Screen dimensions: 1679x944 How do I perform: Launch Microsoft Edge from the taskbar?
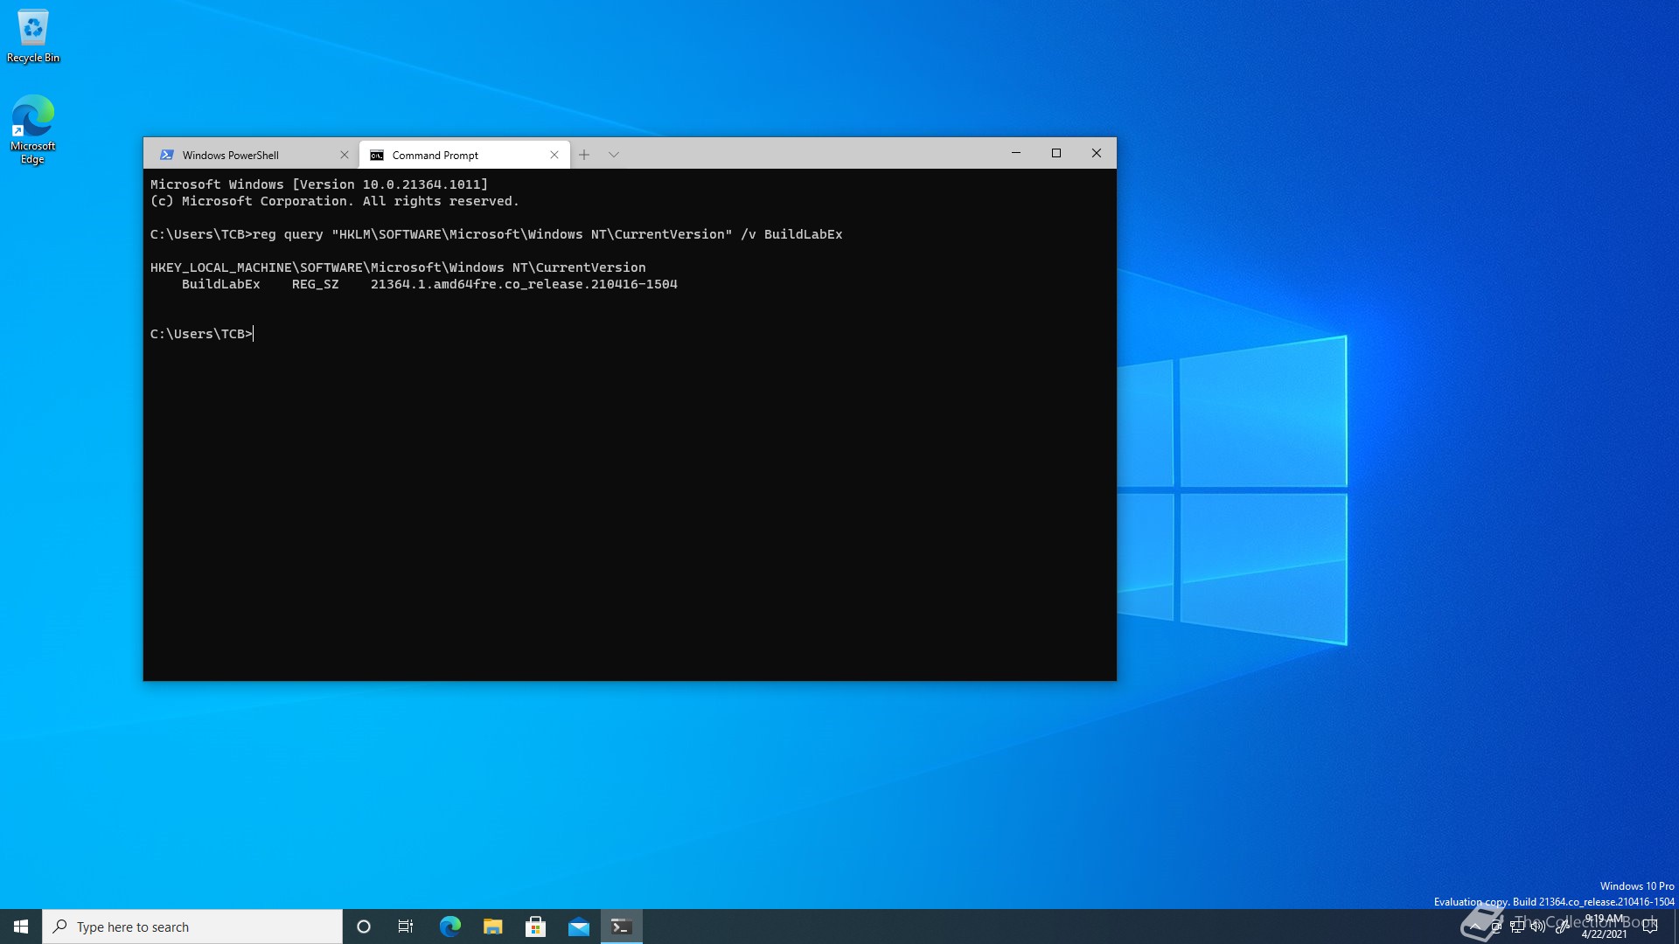449,927
